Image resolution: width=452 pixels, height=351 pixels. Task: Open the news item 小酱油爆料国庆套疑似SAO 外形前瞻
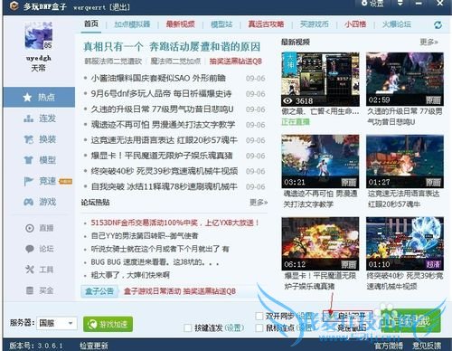(x=158, y=79)
